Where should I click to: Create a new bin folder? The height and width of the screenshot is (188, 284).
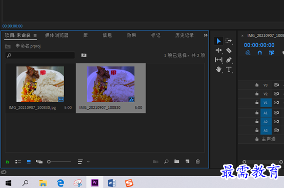pyautogui.click(x=176, y=161)
